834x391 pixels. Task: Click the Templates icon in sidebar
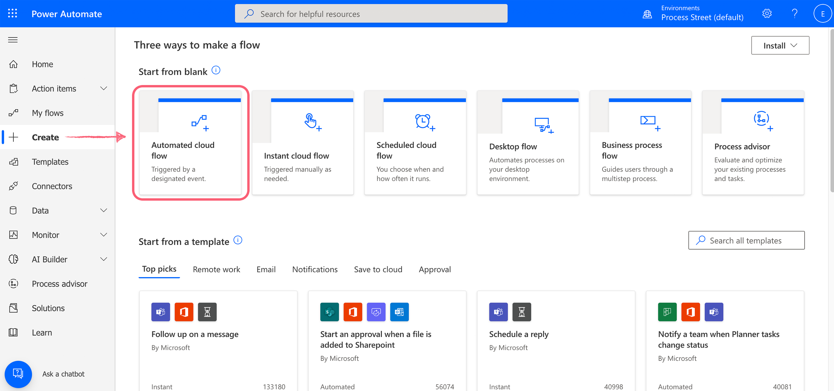[x=13, y=162]
